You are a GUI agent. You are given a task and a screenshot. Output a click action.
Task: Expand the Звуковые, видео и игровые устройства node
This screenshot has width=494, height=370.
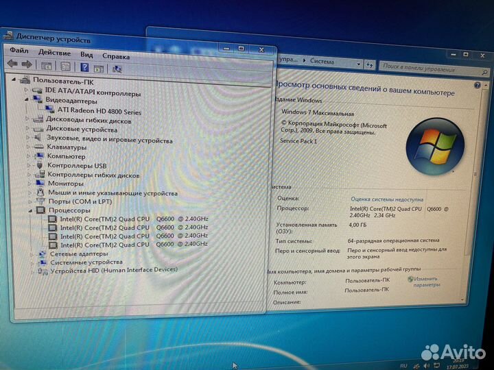27,138
